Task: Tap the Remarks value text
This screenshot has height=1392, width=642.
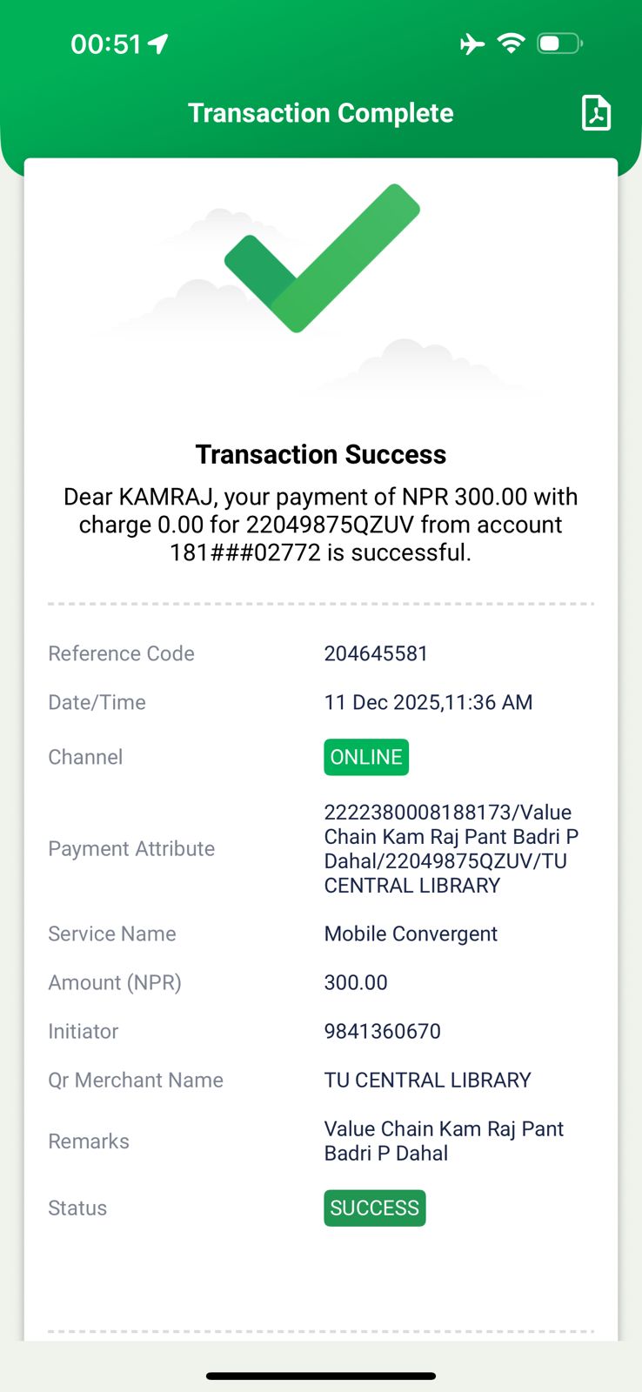Action: click(x=444, y=1141)
